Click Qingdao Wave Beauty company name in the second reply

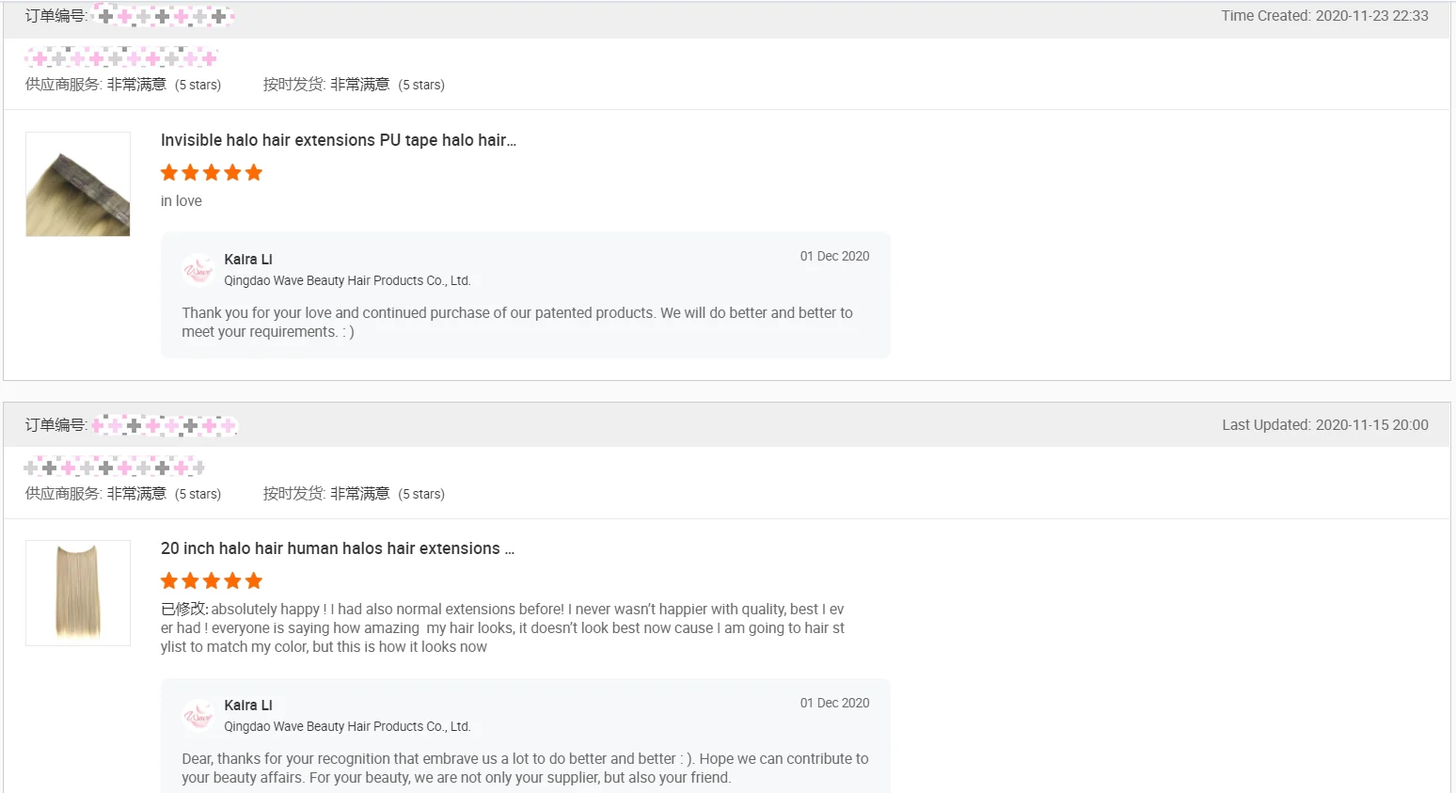click(347, 726)
